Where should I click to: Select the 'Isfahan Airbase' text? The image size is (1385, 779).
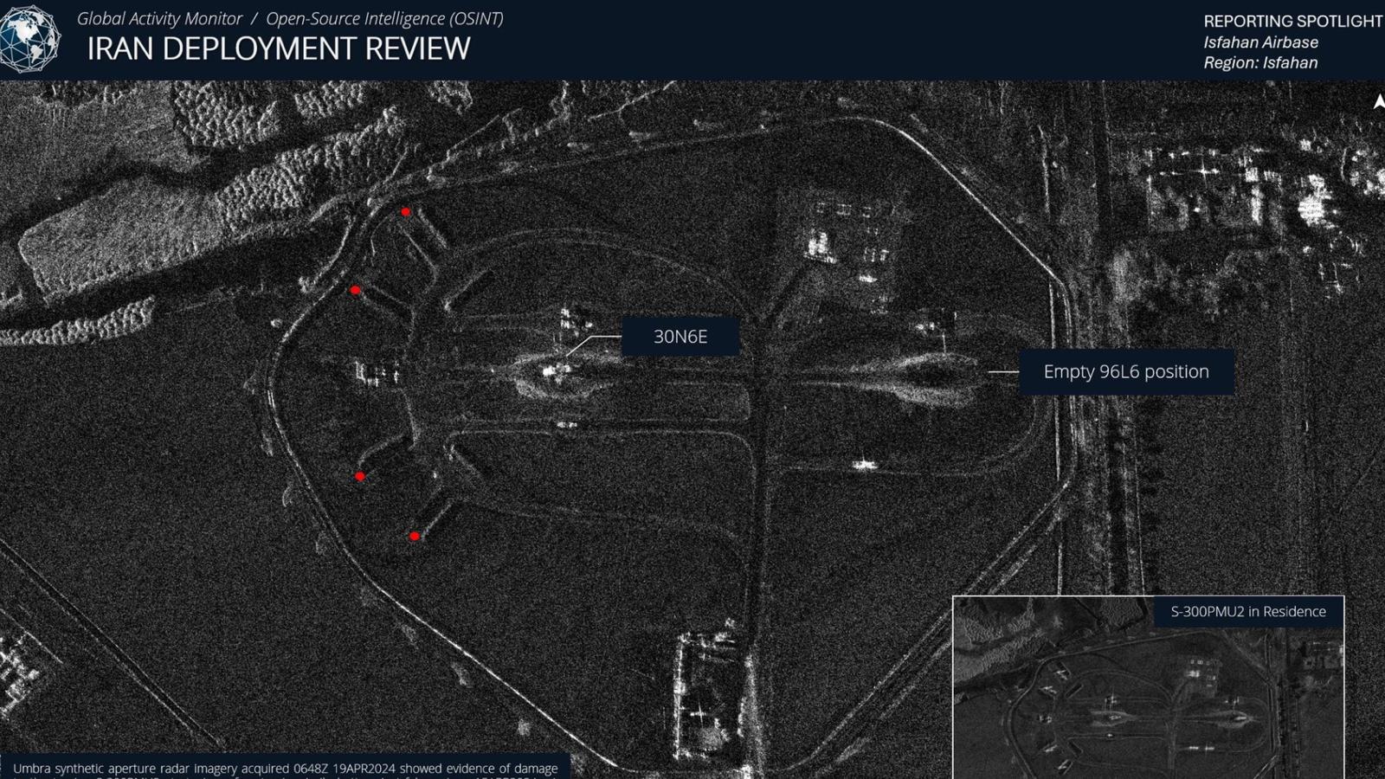[1260, 42]
